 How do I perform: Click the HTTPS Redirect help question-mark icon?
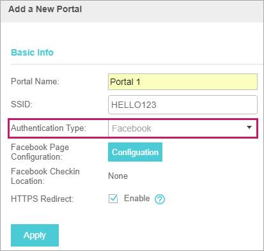[160, 199]
